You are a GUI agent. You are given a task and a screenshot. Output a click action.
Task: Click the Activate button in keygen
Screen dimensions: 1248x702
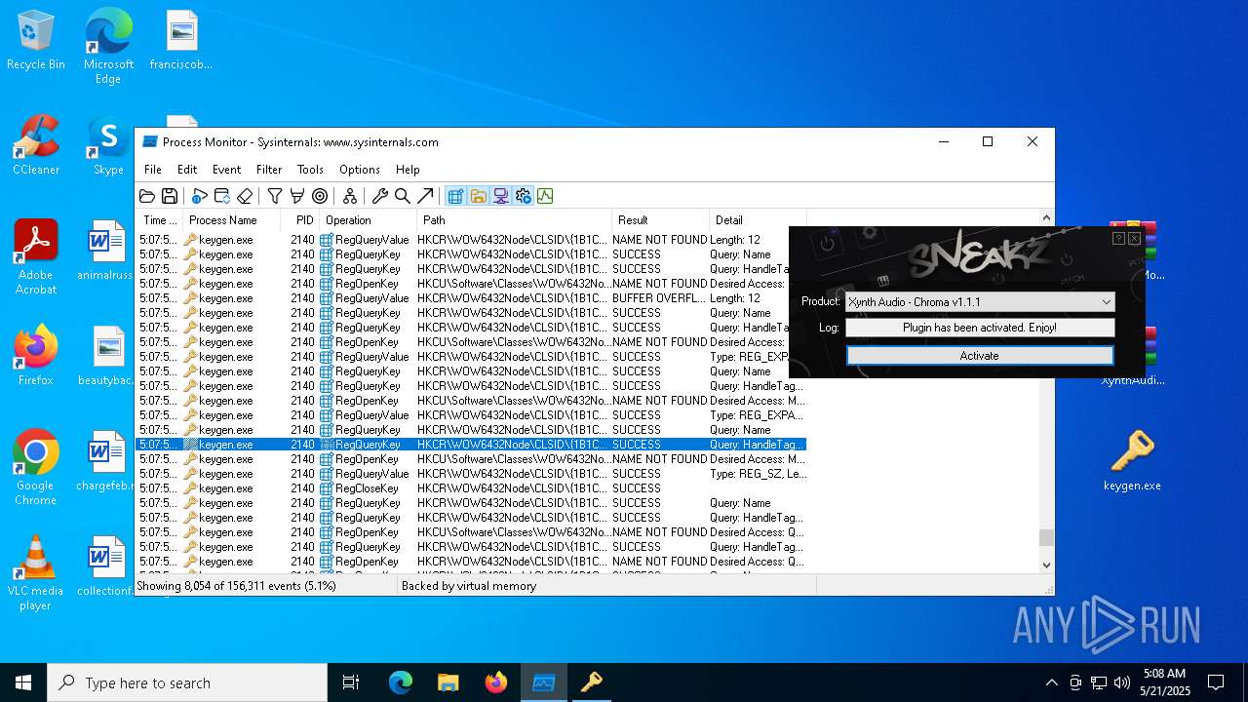[x=980, y=356]
